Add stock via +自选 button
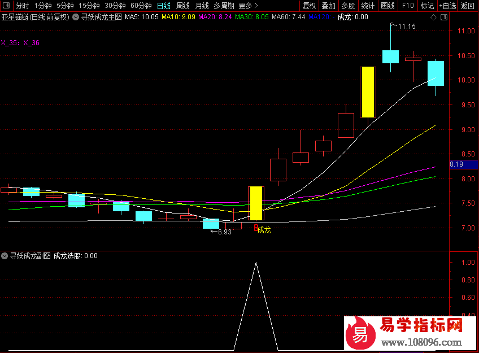The width and height of the screenshot is (479, 353). coord(447,6)
